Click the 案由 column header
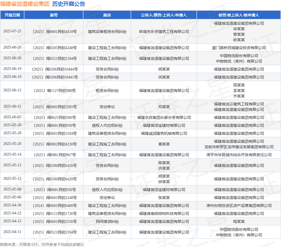281x247 pixels. tap(107, 15)
